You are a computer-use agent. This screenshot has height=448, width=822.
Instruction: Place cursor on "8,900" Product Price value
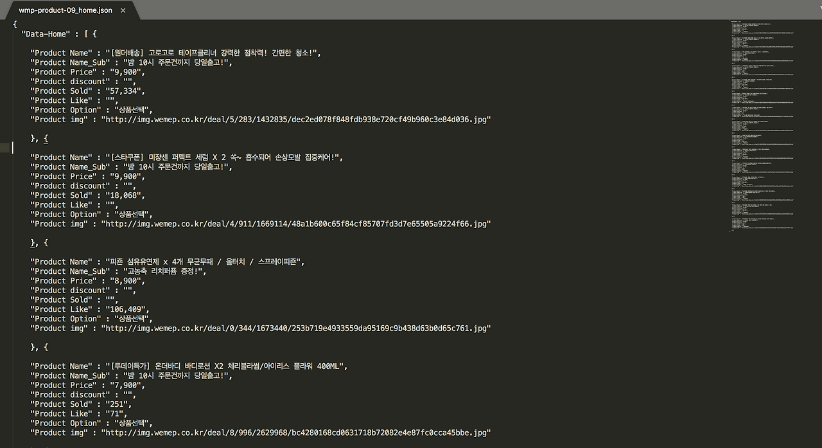pos(125,281)
